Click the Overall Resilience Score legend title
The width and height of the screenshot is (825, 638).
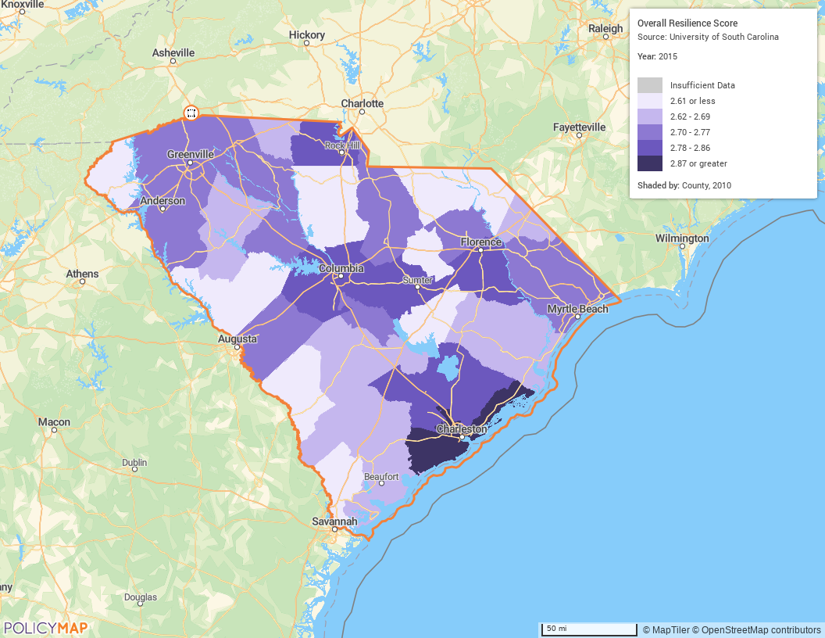pyautogui.click(x=687, y=23)
